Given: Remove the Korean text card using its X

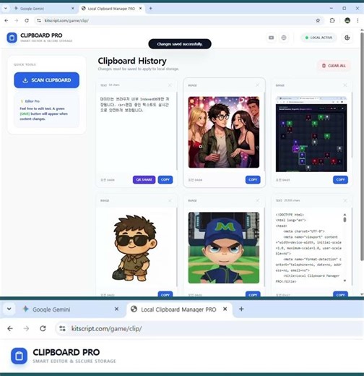Looking at the screenshot, I should pos(170,85).
